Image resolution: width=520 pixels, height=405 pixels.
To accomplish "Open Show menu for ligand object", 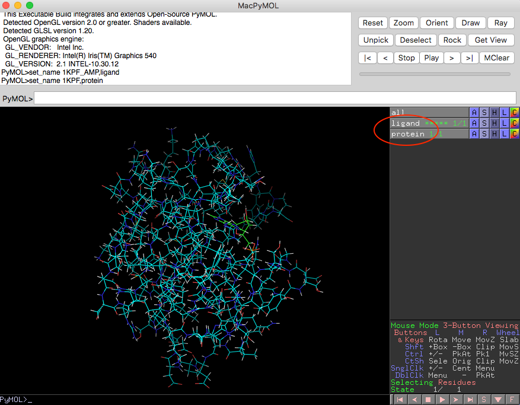I will point(484,123).
